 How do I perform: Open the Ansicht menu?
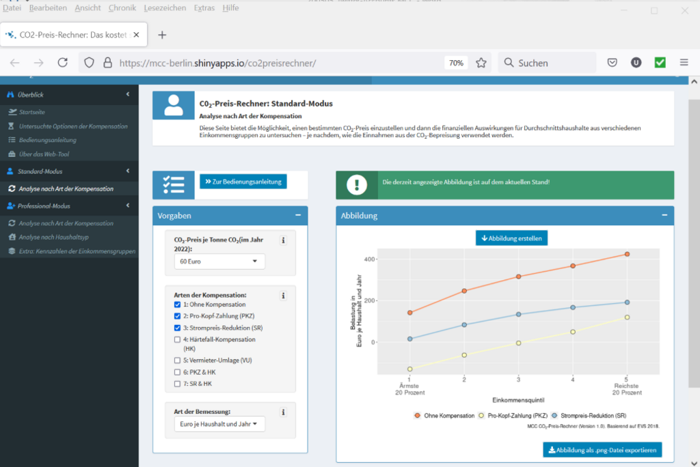point(87,8)
